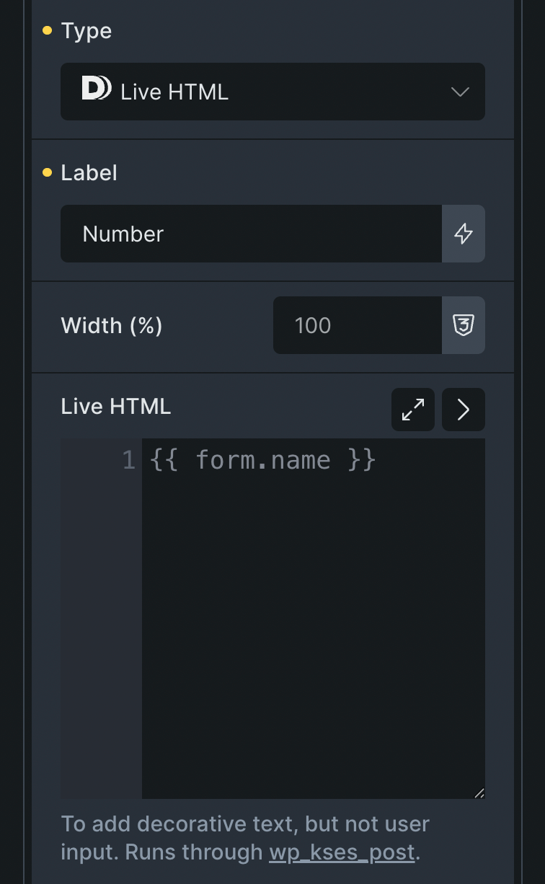Click the Live HTML section heading
Viewport: 545px width, 884px height.
tap(115, 407)
